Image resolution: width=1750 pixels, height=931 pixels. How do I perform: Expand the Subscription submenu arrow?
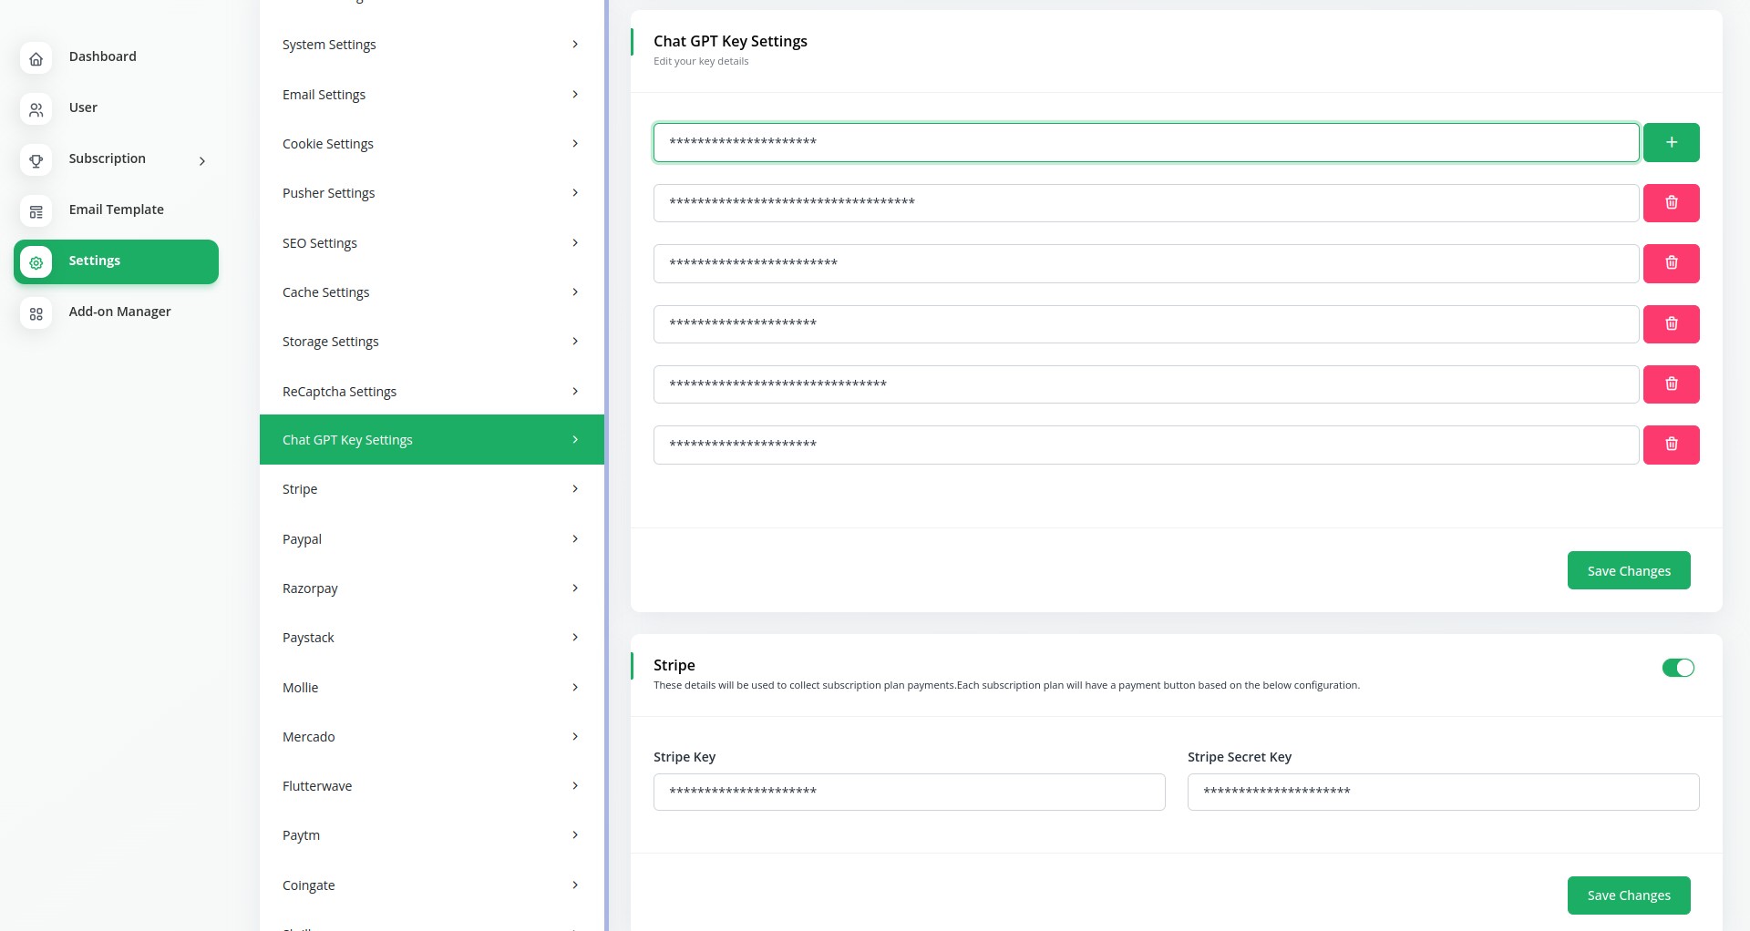202,161
